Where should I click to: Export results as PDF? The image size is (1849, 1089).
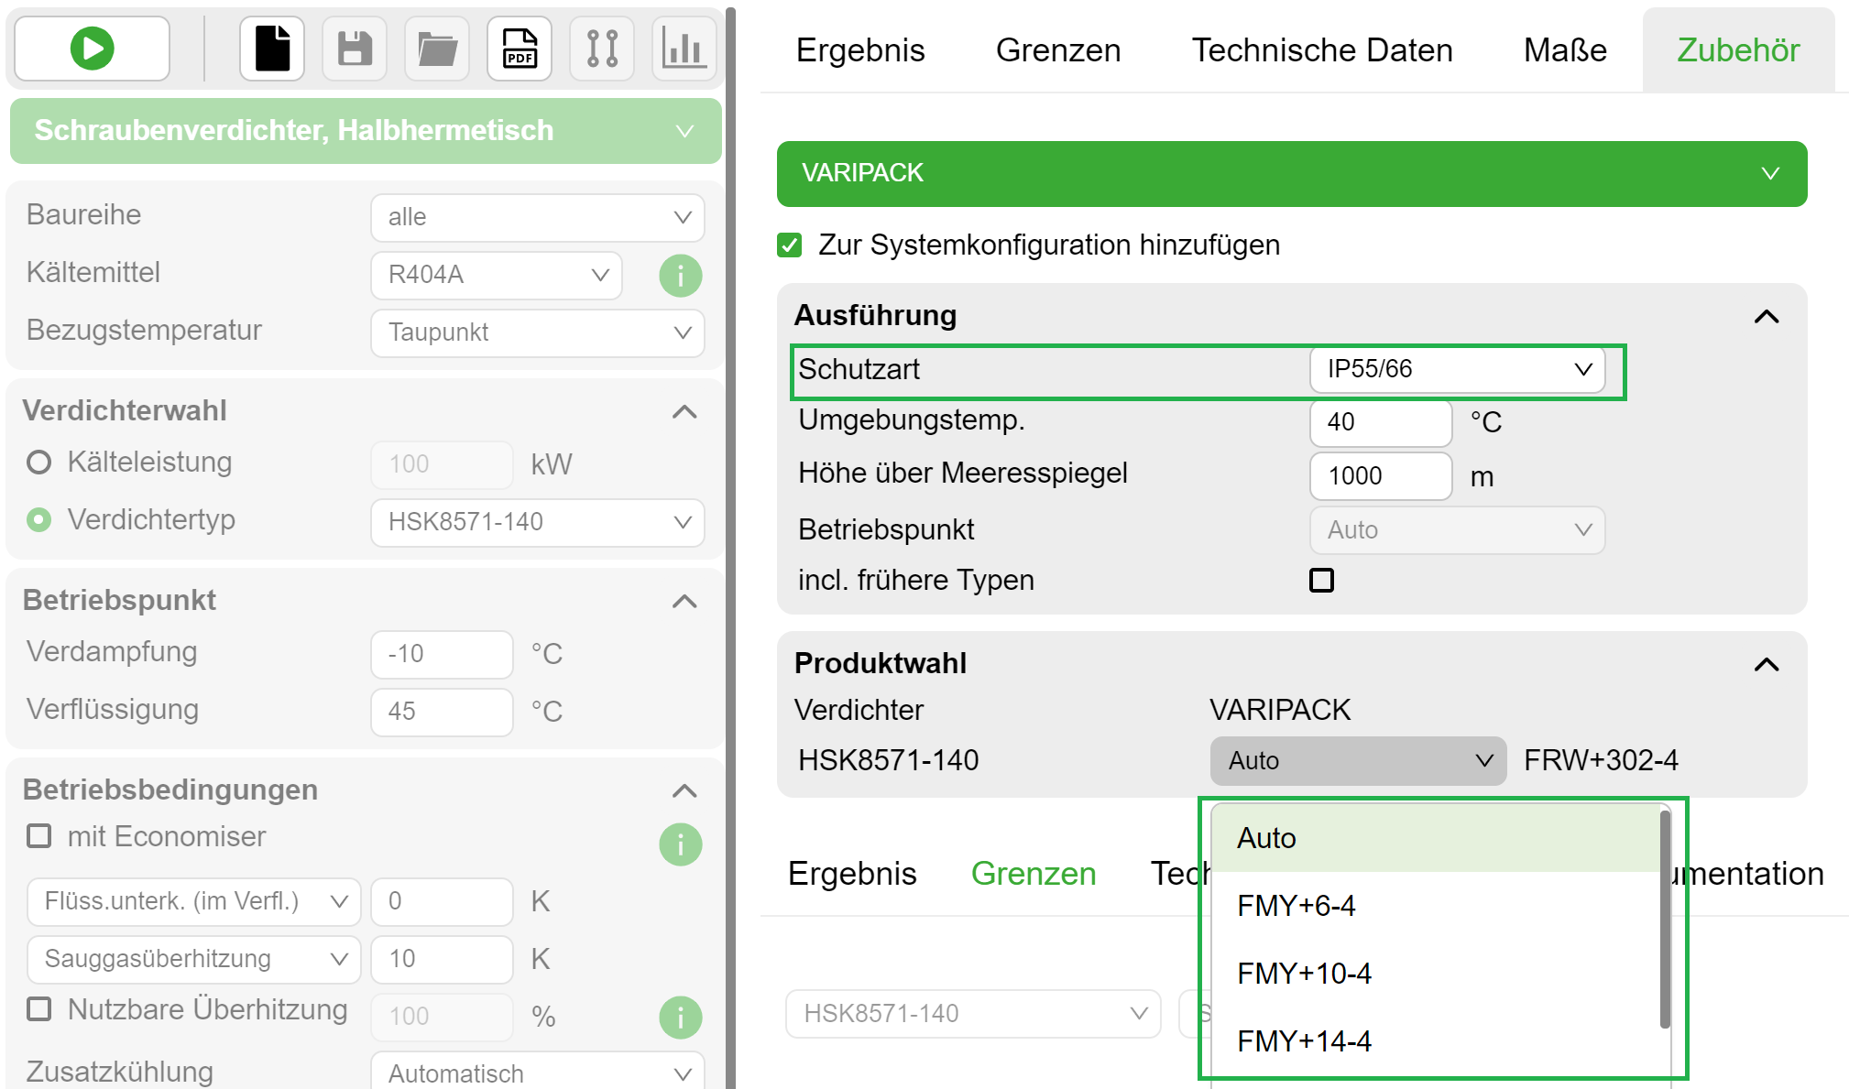click(519, 48)
